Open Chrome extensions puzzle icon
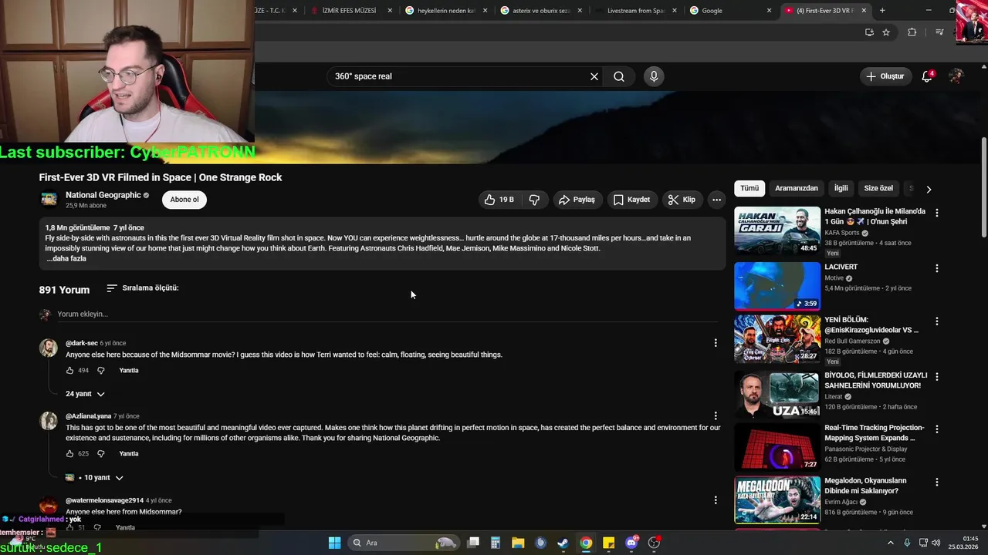This screenshot has width=988, height=555. pos(912,32)
